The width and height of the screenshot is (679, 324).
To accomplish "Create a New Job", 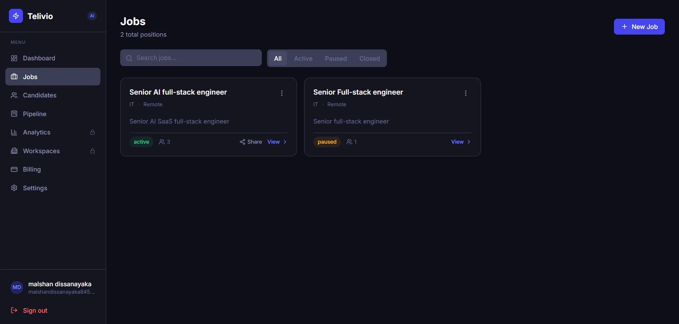I will [639, 26].
